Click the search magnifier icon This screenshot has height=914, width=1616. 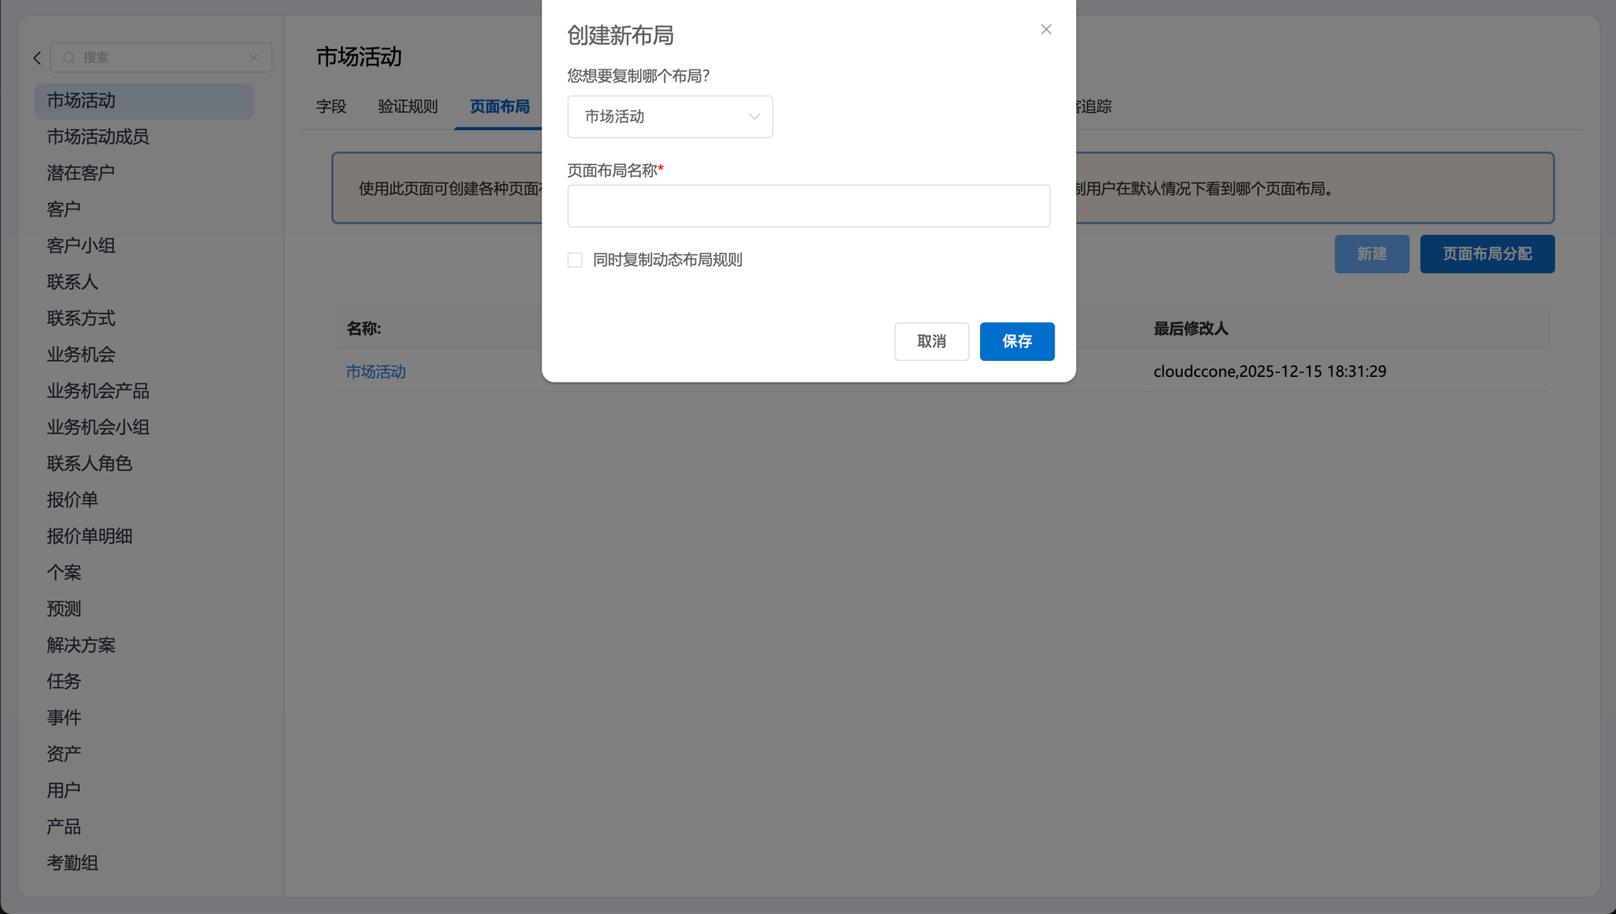pos(69,58)
